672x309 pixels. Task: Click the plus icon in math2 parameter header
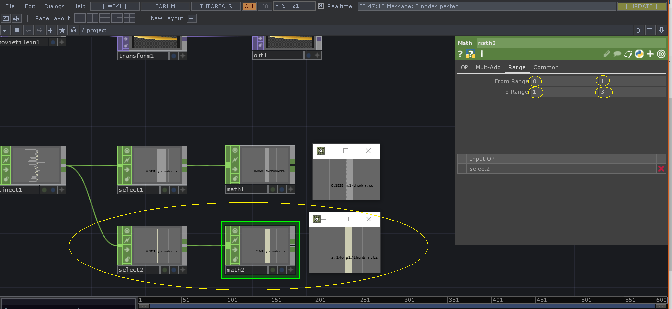(x=650, y=54)
